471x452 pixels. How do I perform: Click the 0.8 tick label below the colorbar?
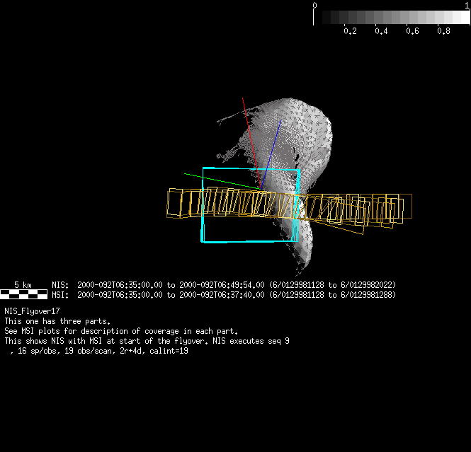tap(443, 31)
